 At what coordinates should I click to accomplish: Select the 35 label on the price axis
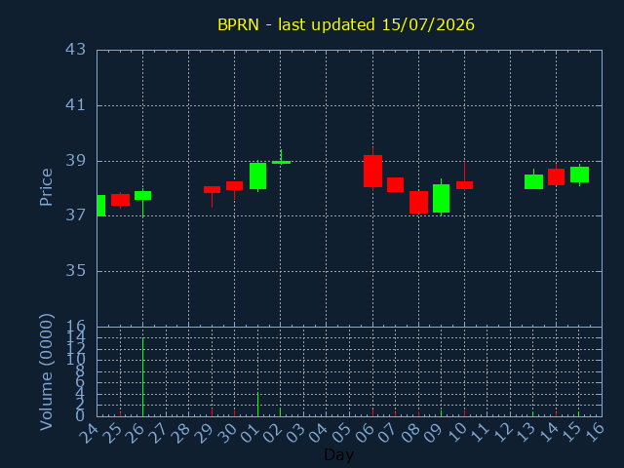point(75,271)
